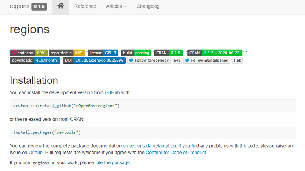The image size is (305, 171).
Task: Click the 548 followers count
Action: tap(177, 60)
